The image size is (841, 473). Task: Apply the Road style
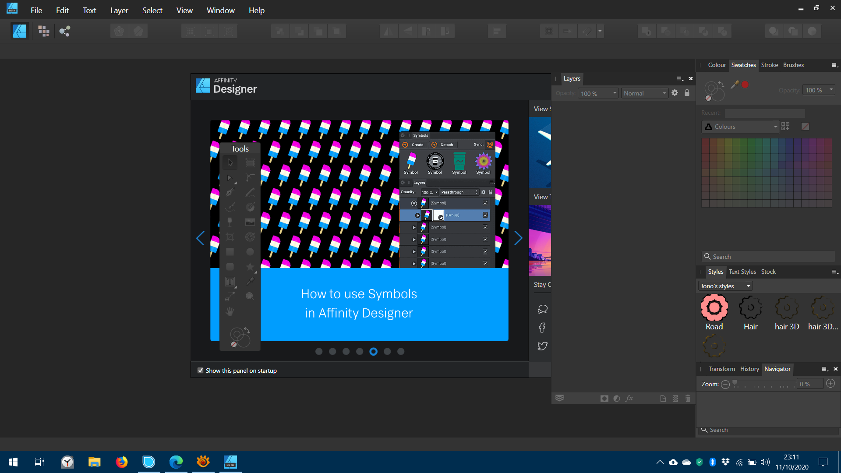coord(714,313)
